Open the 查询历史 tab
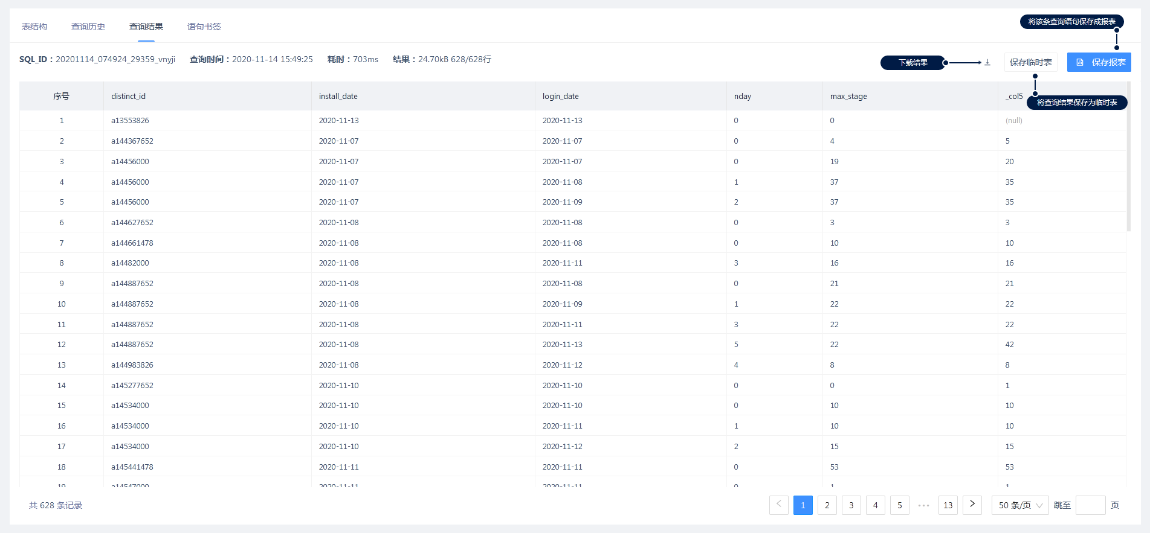 pyautogui.click(x=88, y=27)
